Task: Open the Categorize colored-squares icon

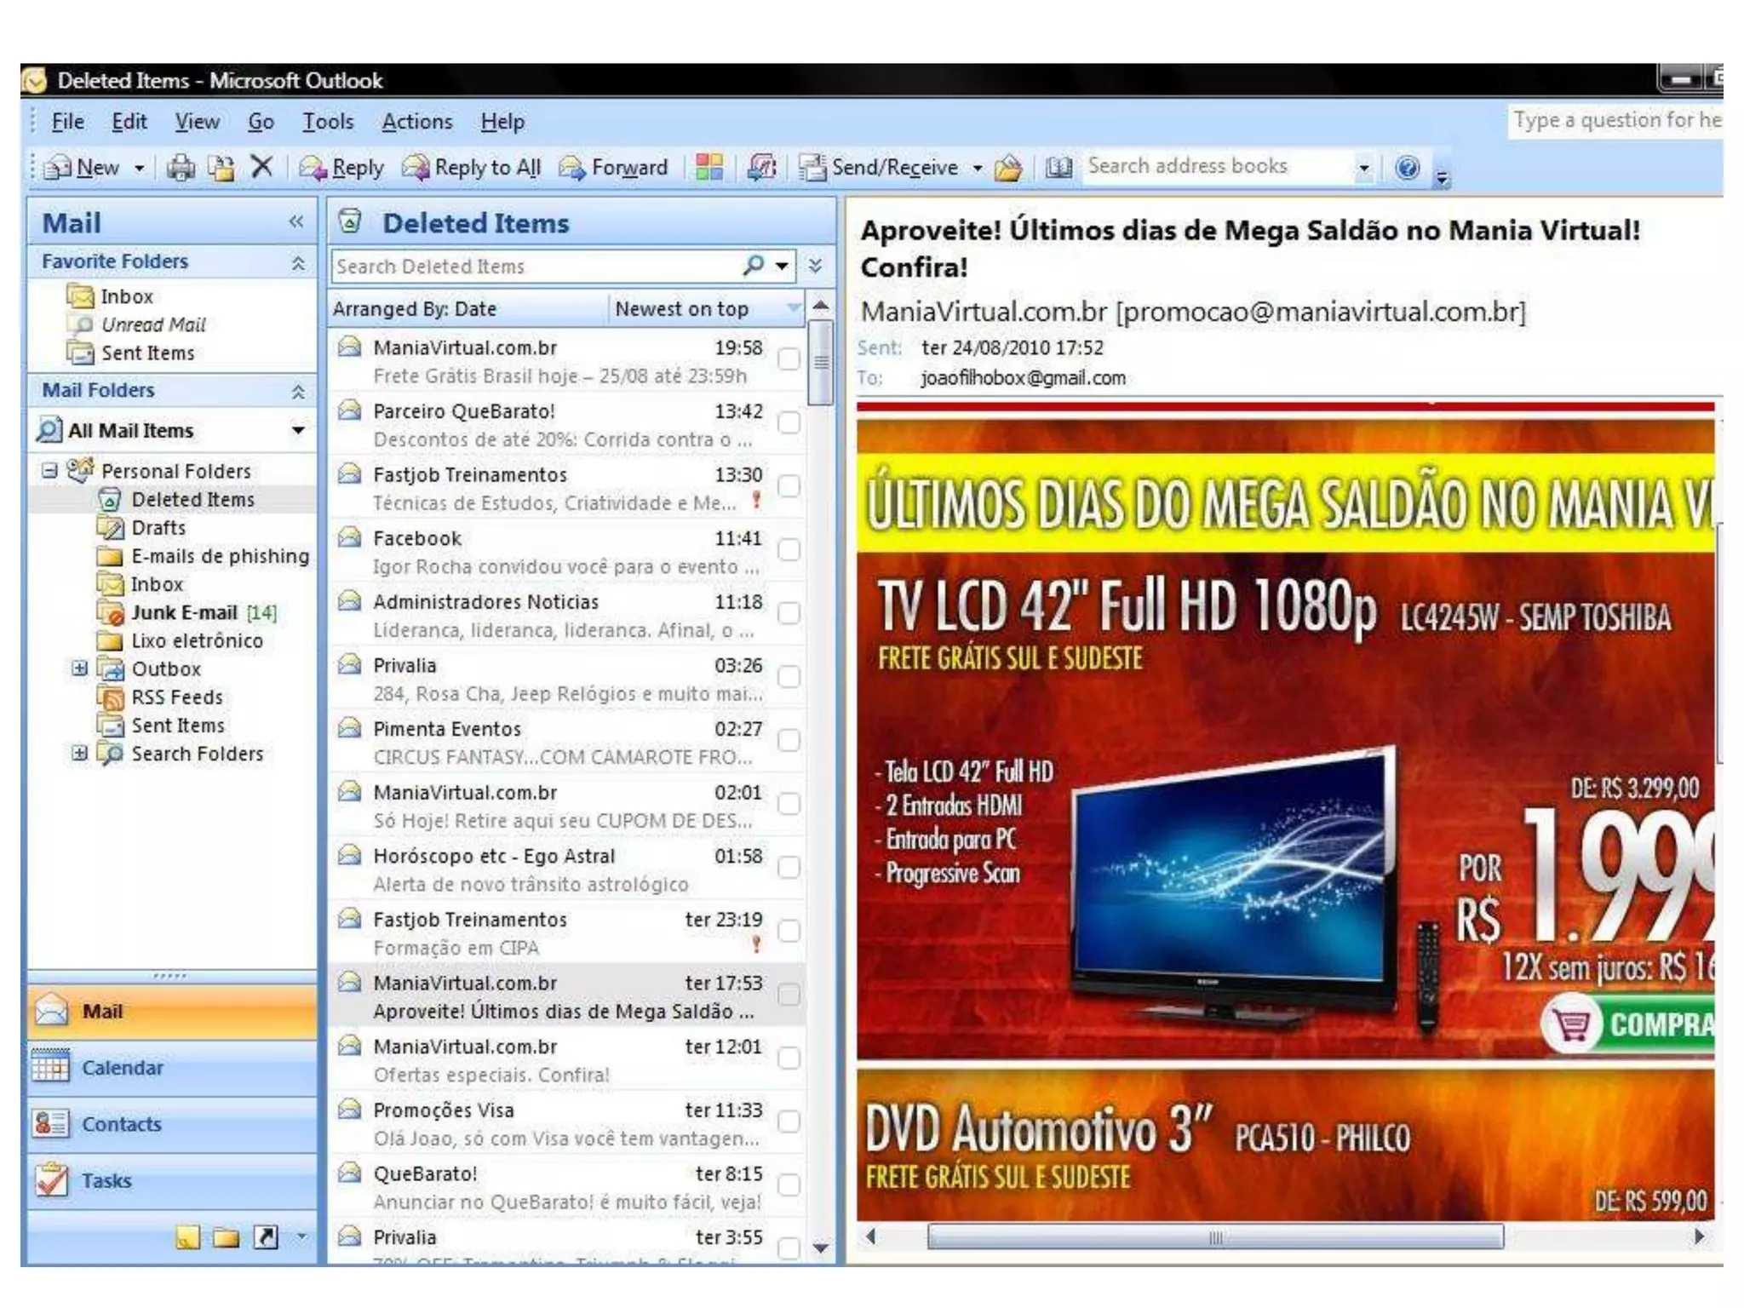Action: [x=708, y=167]
